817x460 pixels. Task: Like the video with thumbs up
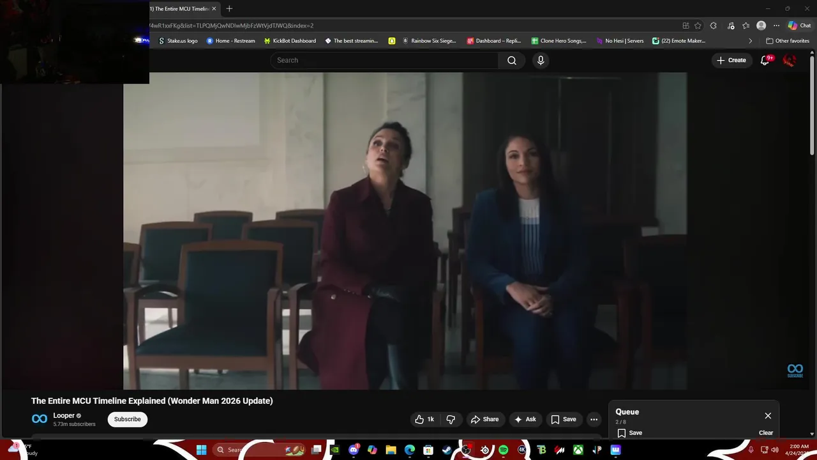tap(425, 419)
